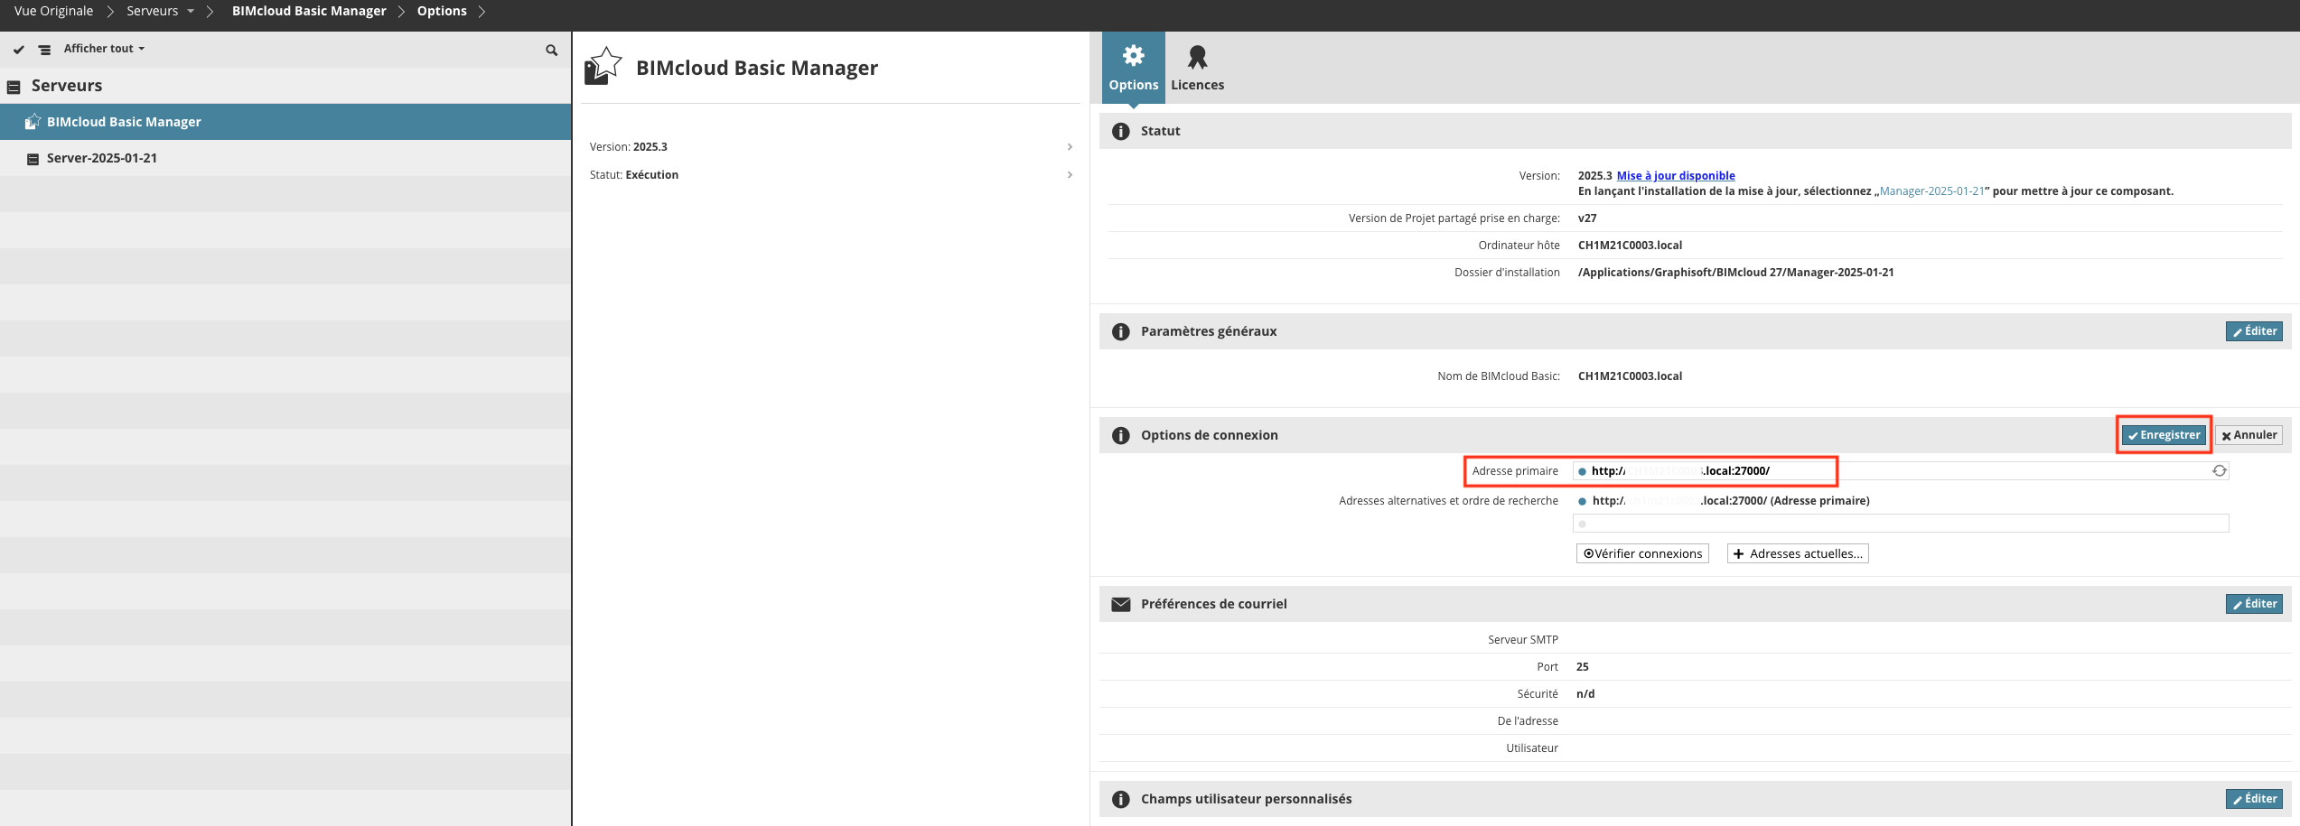Click Serveurs in the breadcrumb
This screenshot has height=826, width=2300.
click(152, 11)
